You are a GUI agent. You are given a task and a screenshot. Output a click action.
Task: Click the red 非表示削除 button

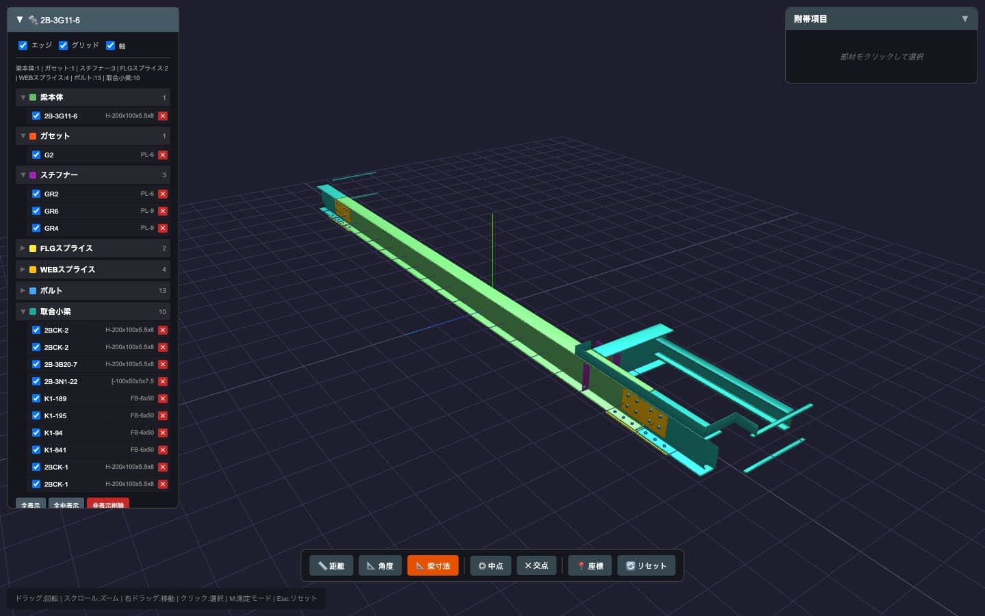click(108, 504)
